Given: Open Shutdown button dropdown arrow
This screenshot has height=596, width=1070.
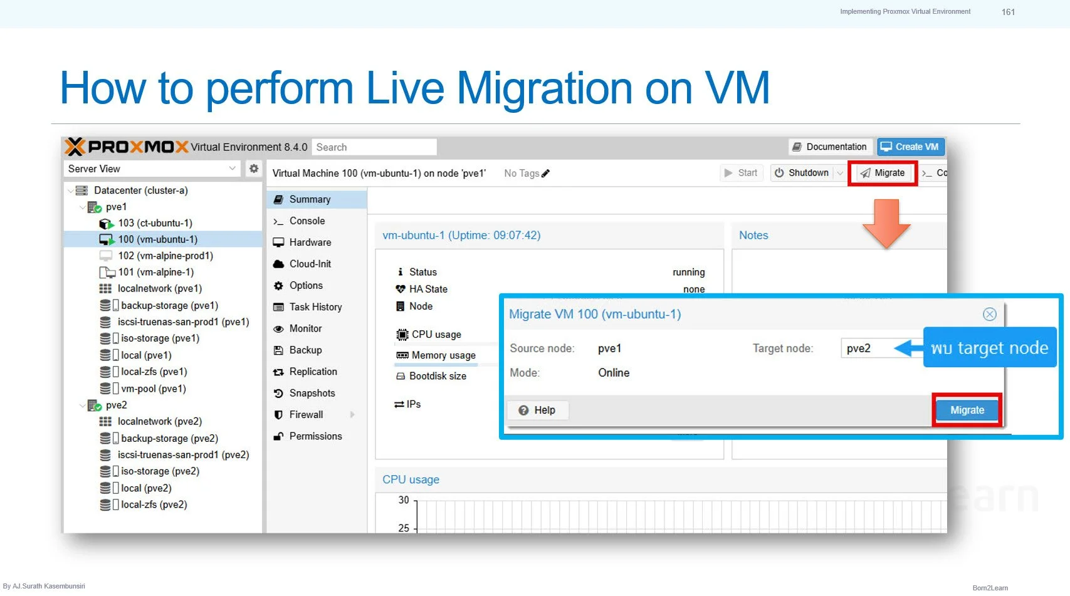Looking at the screenshot, I should 840,173.
